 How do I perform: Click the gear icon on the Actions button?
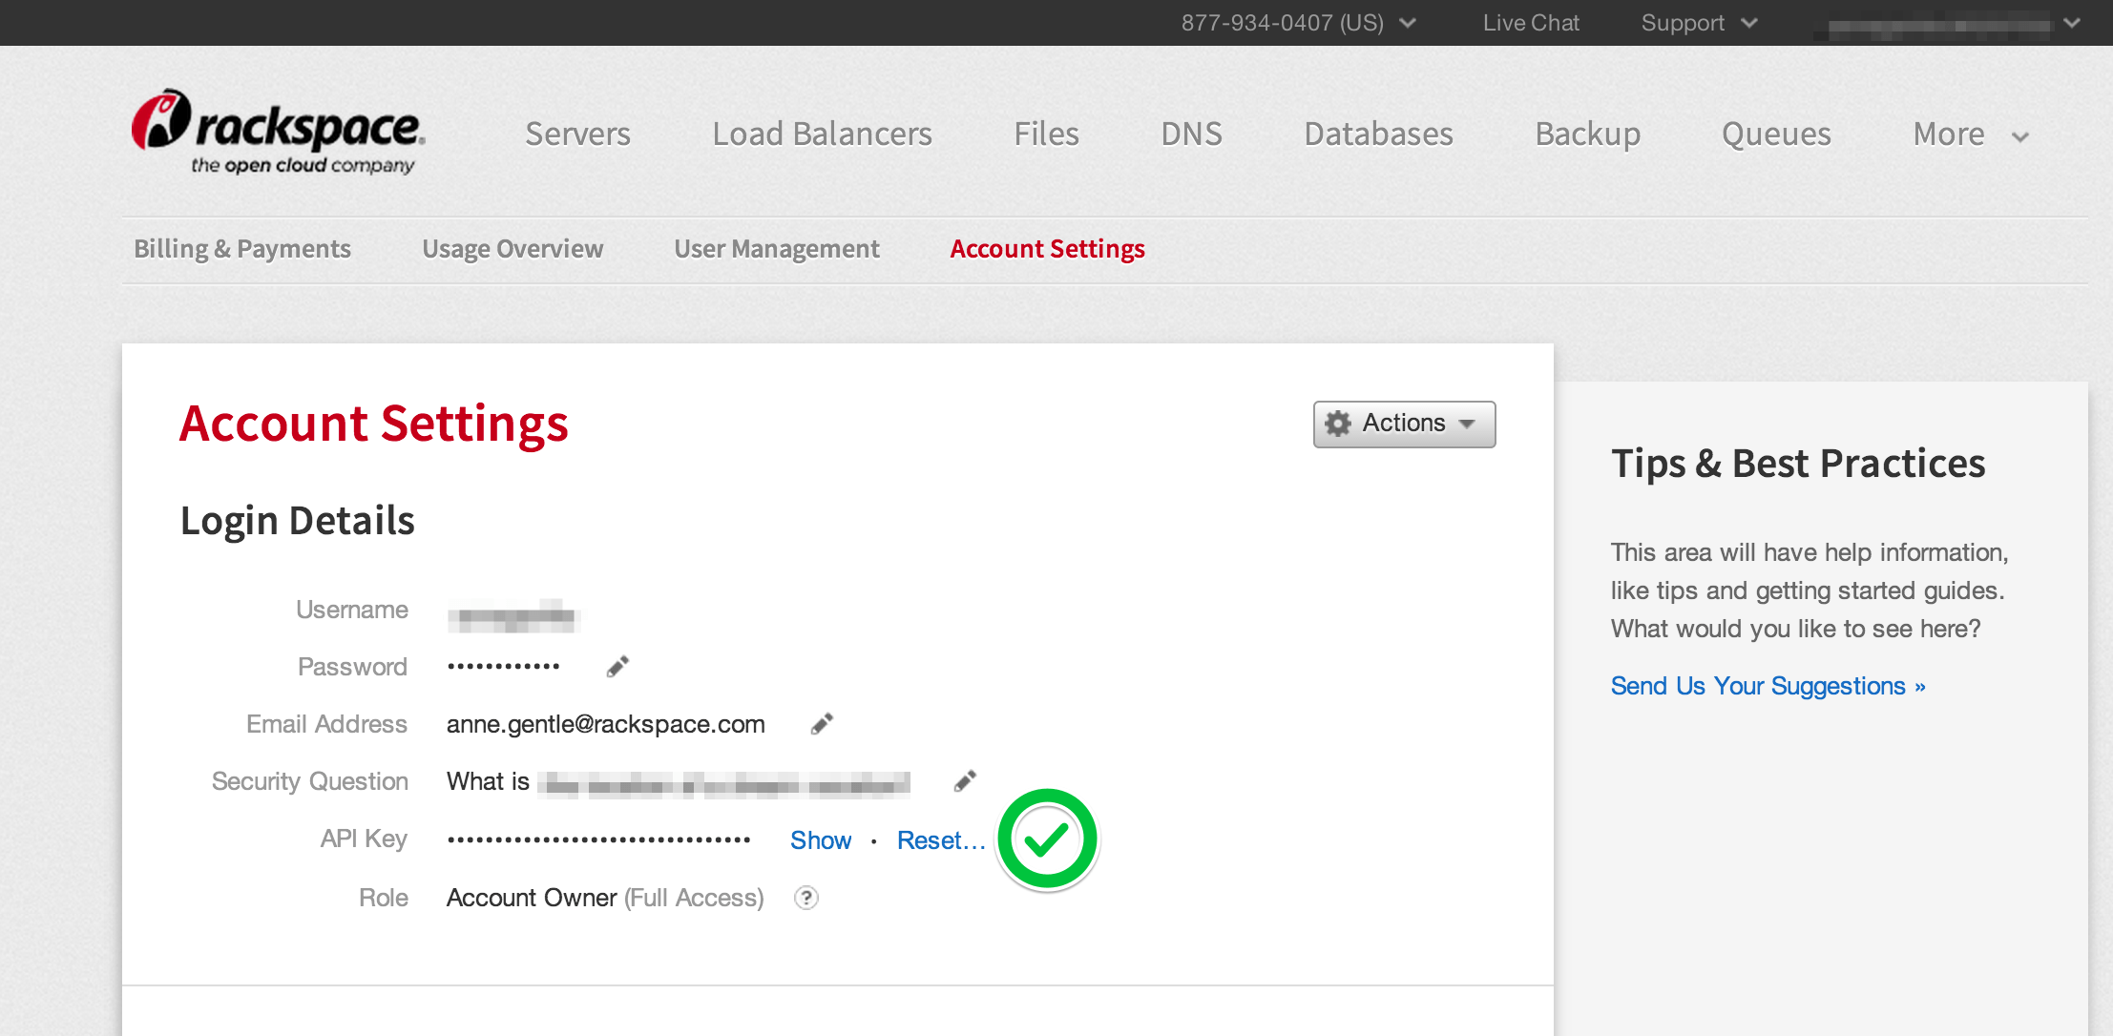point(1339,424)
